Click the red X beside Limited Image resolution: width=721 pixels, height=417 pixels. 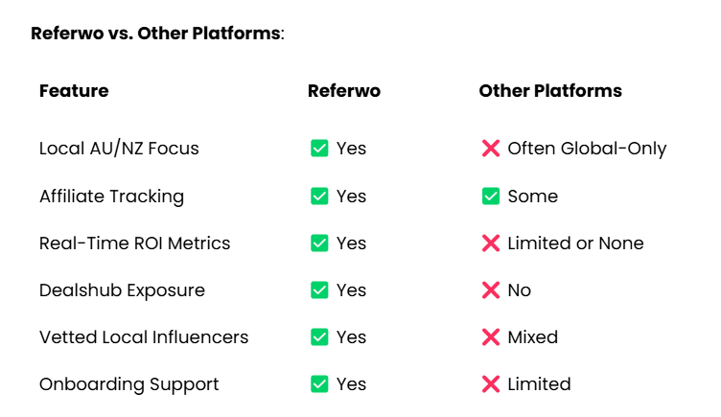(x=490, y=384)
